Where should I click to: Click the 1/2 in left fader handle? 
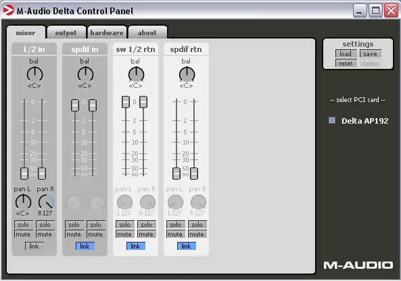pos(24,174)
